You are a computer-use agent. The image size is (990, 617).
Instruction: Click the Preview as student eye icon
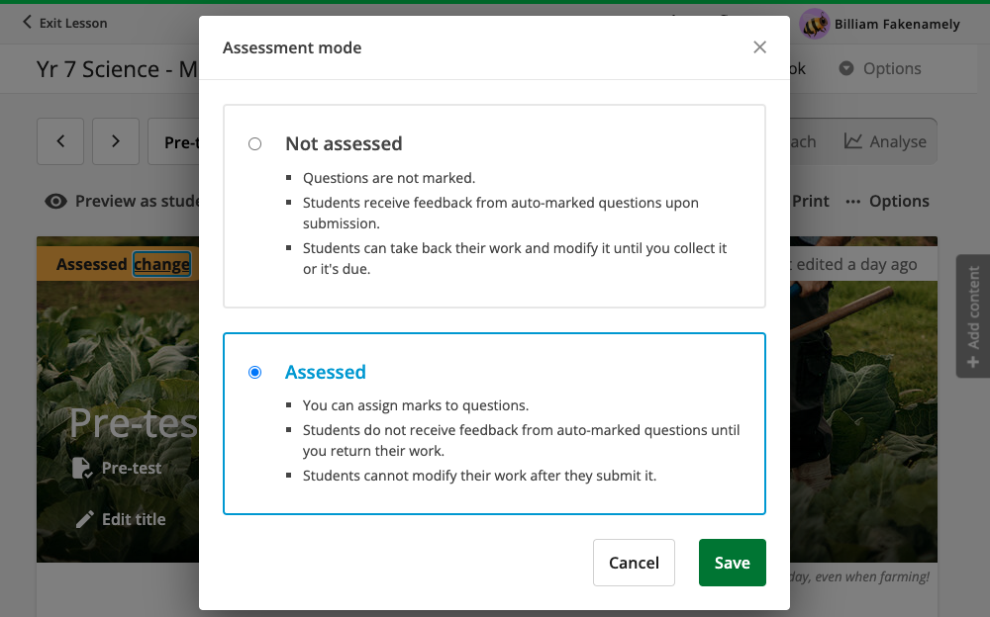(x=55, y=202)
